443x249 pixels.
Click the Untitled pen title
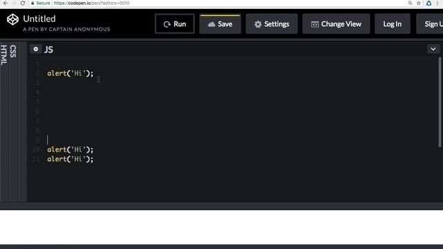(x=39, y=19)
